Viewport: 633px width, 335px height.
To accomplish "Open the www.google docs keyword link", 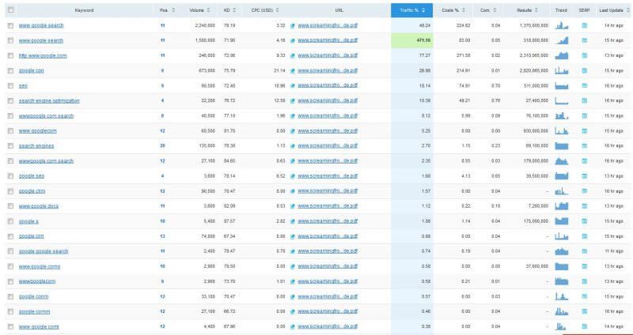I will pyautogui.click(x=38, y=206).
